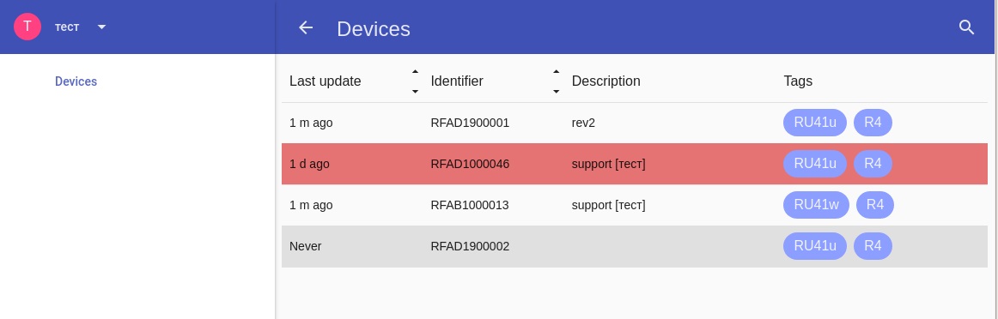
Task: Click the Description column header
Action: pos(606,81)
